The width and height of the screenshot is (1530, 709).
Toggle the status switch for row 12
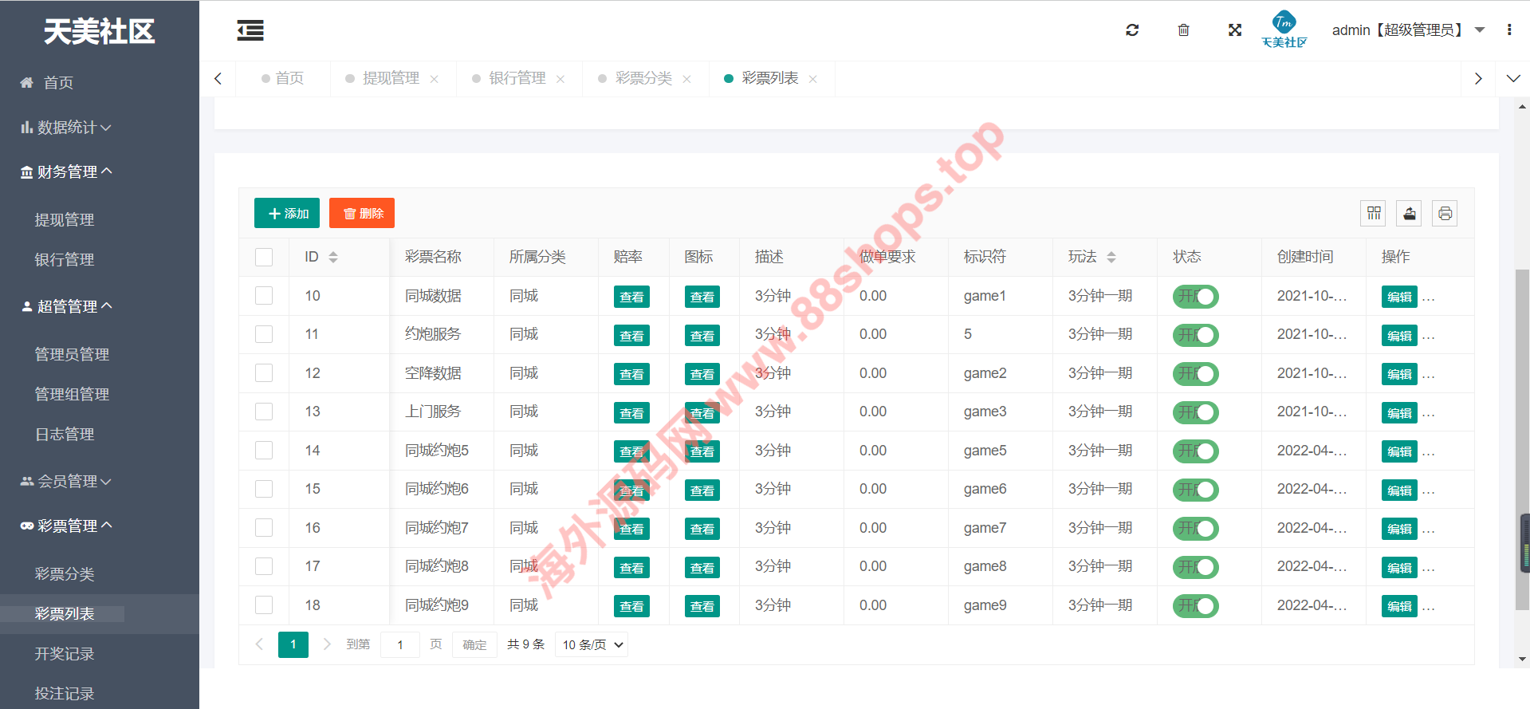click(1195, 374)
